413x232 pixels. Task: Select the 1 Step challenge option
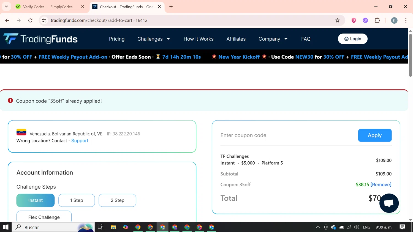[x=77, y=200]
